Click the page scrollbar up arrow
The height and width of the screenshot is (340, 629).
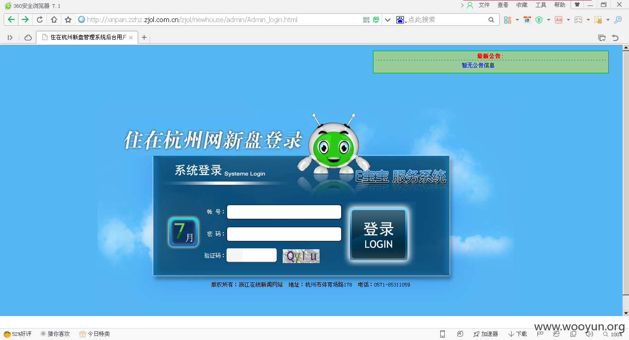tap(626, 47)
